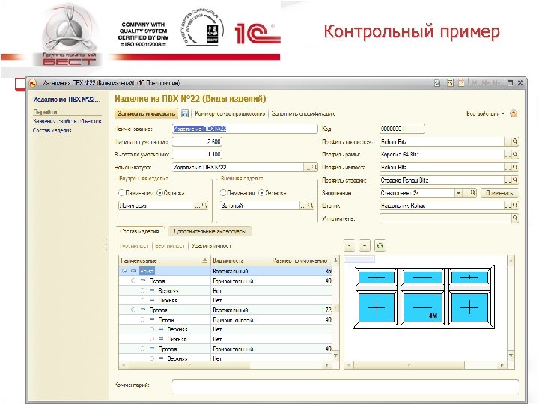Click magnifier next to inner finish Ламинация field
Image resolution: width=539 pixels, height=404 pixels.
coord(204,206)
